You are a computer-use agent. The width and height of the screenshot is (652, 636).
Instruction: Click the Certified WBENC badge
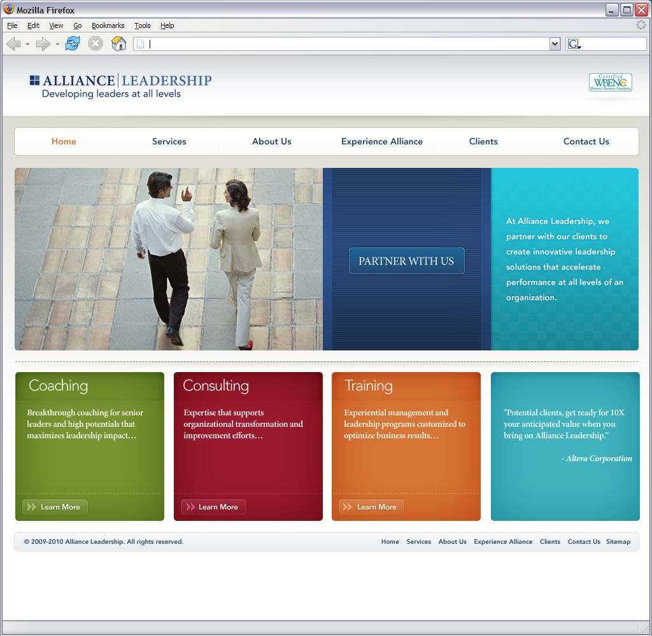coord(611,82)
